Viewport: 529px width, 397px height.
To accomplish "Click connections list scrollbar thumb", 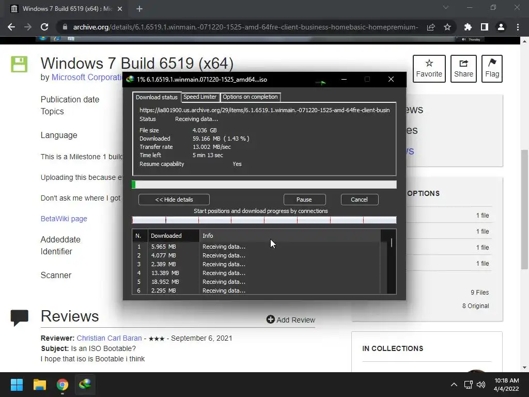I will (392, 243).
